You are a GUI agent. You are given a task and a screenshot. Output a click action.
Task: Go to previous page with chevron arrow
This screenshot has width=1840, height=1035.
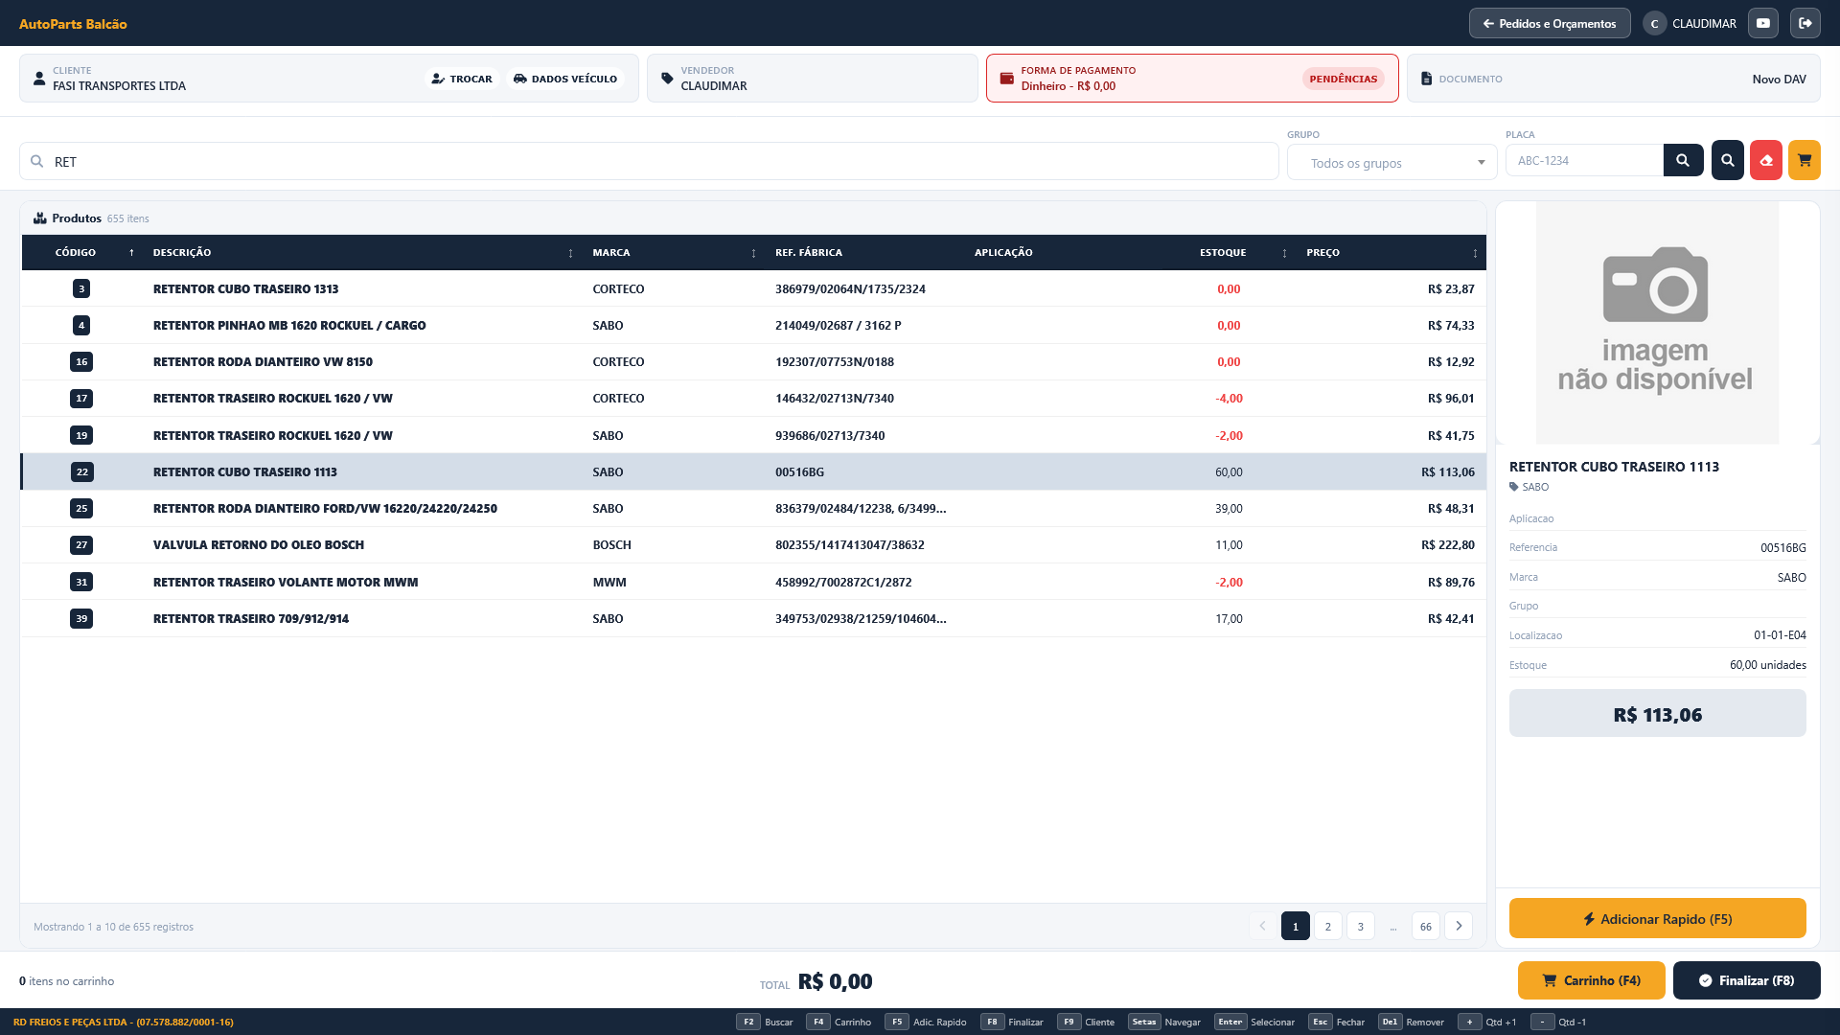click(1263, 926)
